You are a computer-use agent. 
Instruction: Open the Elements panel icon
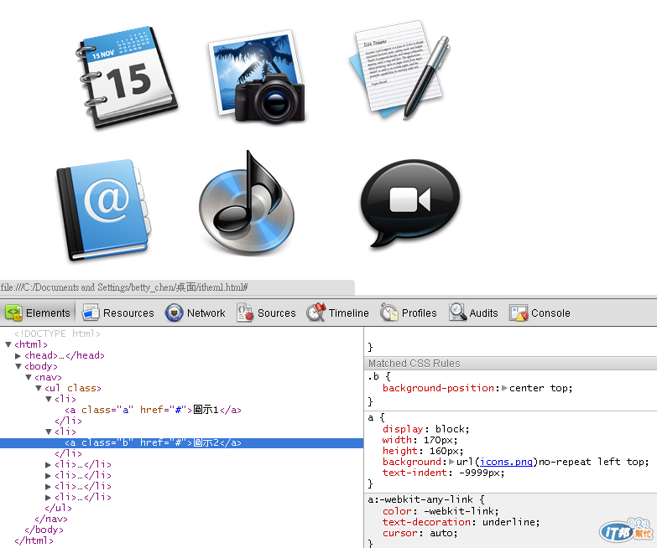tap(13, 313)
